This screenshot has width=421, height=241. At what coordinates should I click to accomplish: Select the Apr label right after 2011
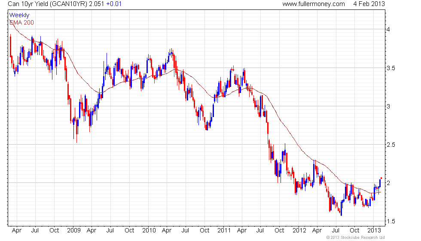[242, 231]
